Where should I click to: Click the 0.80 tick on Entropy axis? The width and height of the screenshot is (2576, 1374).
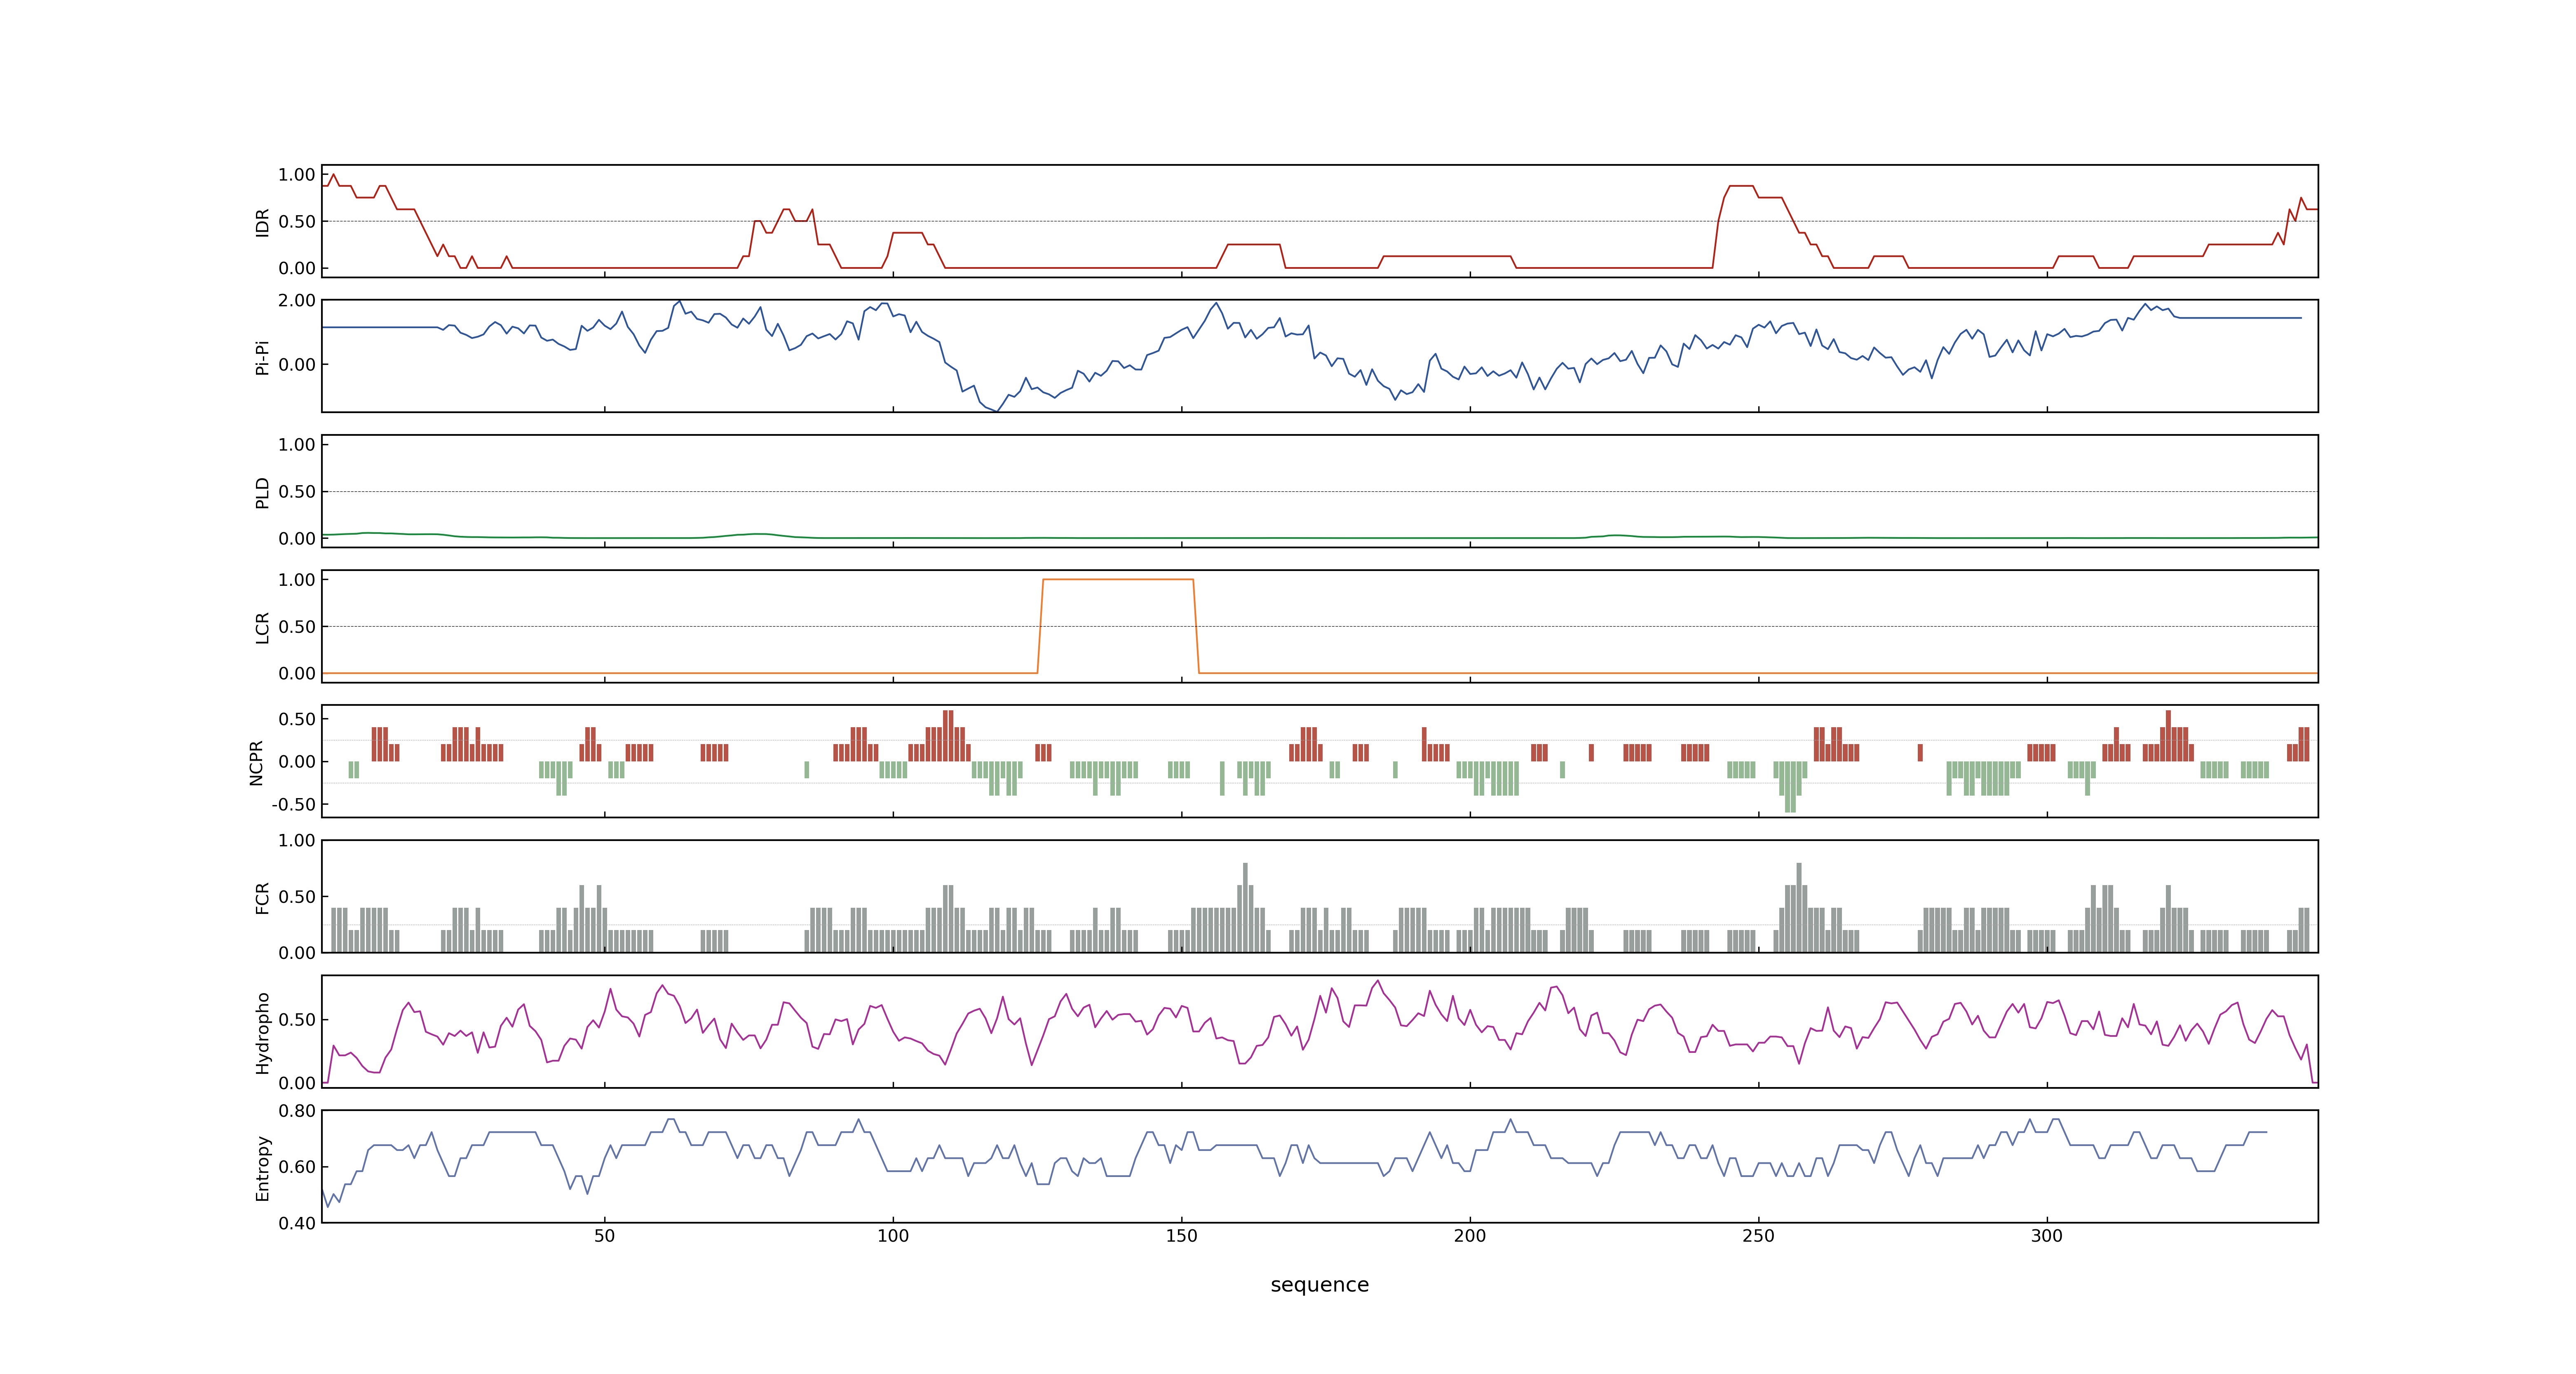pyautogui.click(x=297, y=1111)
